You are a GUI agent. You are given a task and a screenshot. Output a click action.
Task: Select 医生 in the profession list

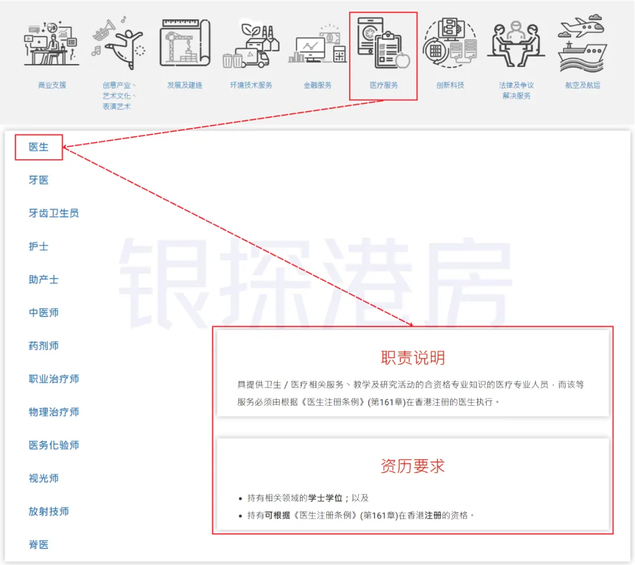tap(38, 147)
